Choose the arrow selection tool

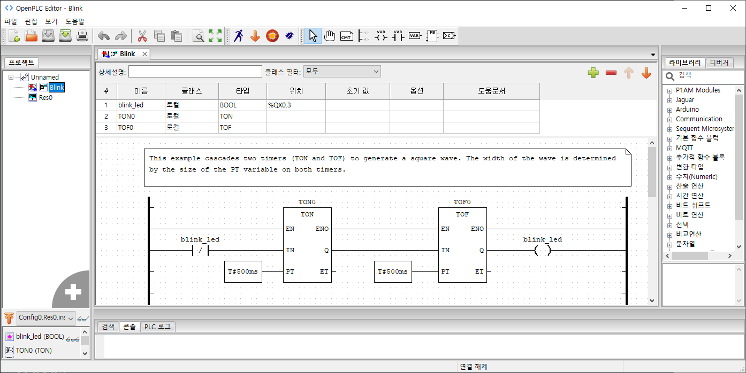click(313, 36)
